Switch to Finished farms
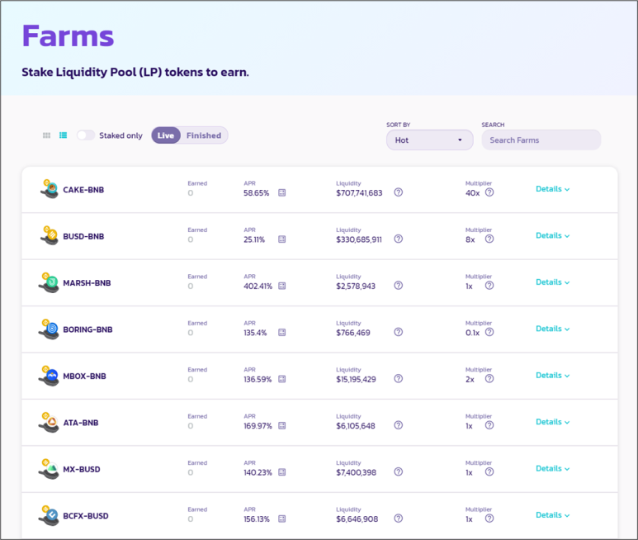Viewport: 638px width, 540px height. pyautogui.click(x=203, y=135)
